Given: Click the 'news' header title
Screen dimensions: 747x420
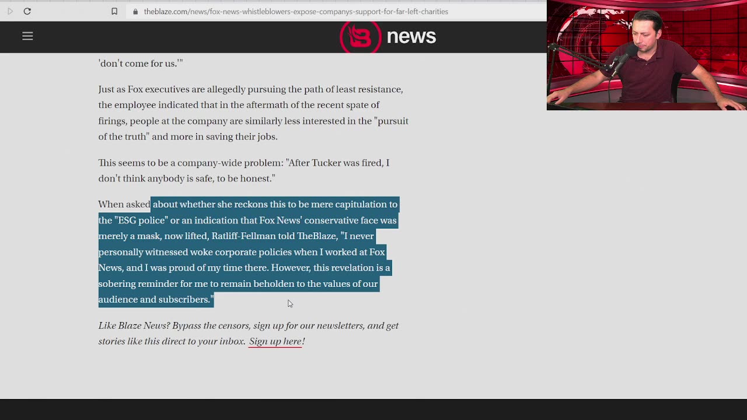Looking at the screenshot, I should point(411,36).
